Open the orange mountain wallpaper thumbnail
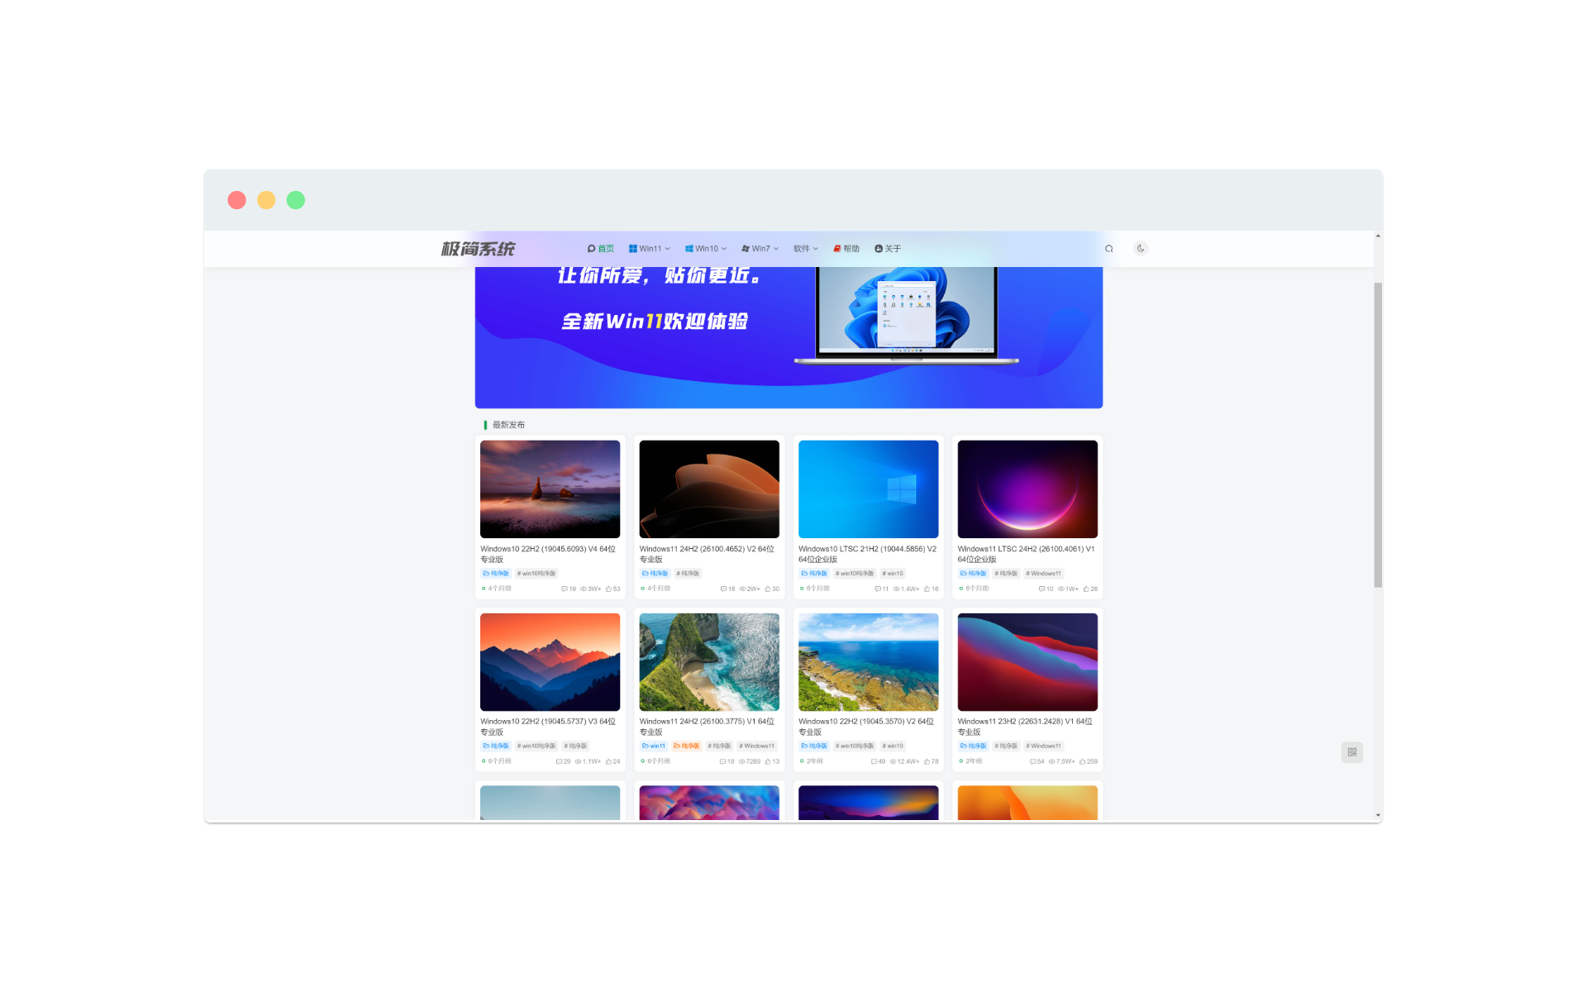 pos(550,661)
